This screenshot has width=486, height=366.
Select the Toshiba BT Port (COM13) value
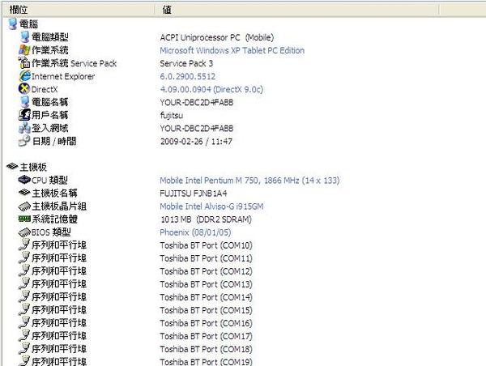pos(206,284)
